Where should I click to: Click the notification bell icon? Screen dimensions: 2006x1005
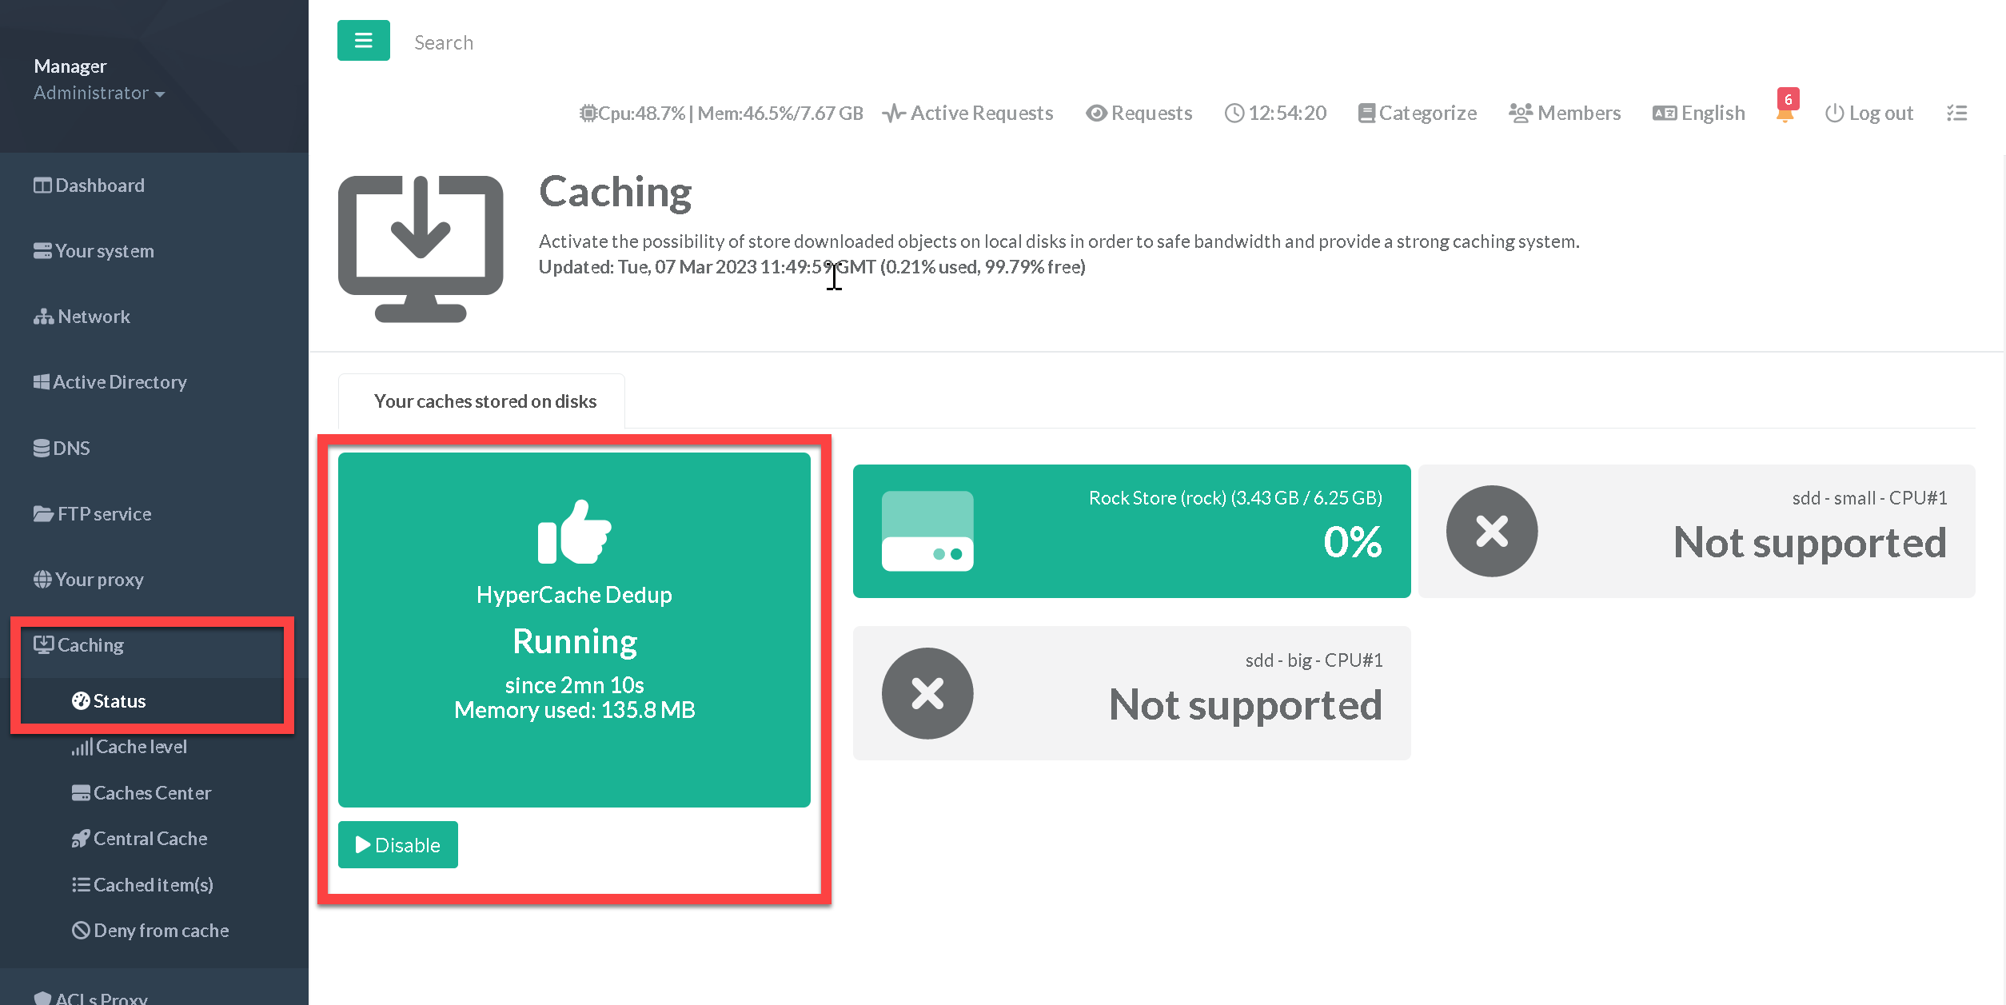coord(1785,114)
